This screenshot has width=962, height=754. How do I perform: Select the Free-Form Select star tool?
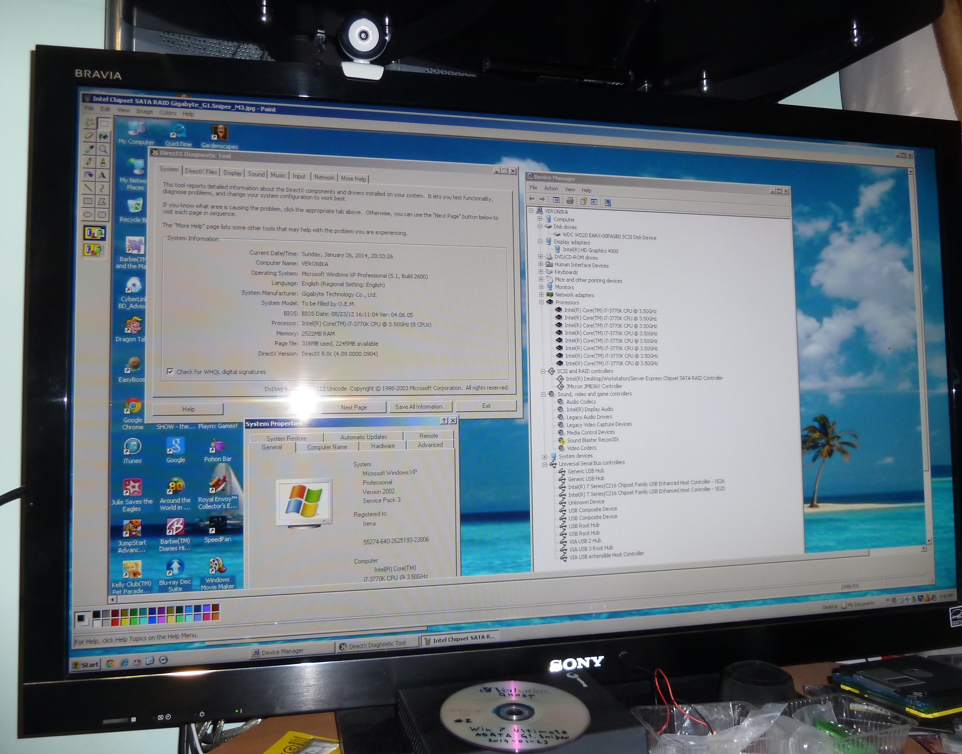pos(90,122)
